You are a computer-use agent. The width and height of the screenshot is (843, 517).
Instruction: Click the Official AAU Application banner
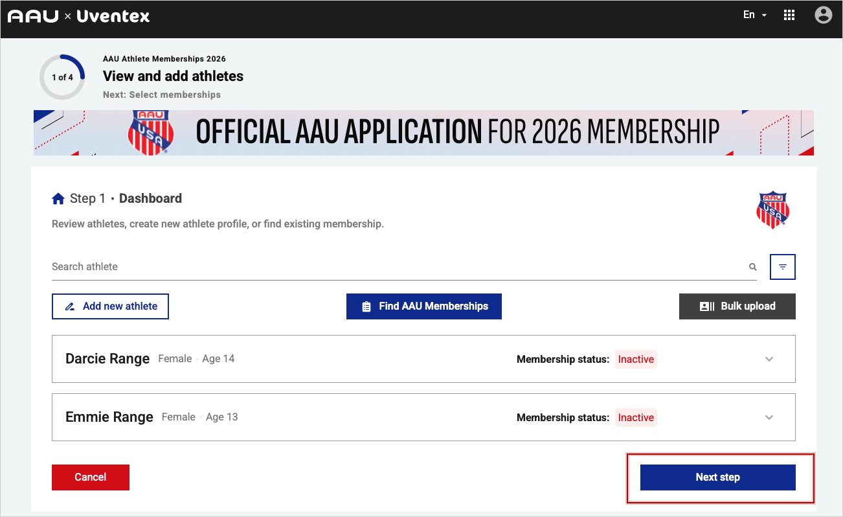coord(423,132)
